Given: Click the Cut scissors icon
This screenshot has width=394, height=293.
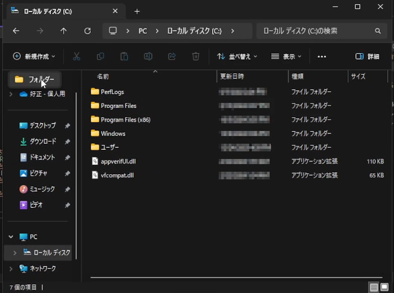Looking at the screenshot, I should (x=76, y=56).
